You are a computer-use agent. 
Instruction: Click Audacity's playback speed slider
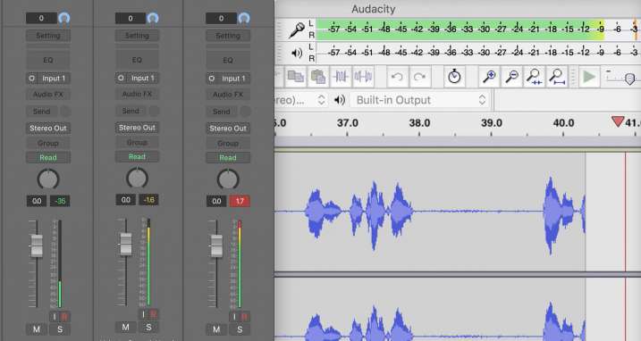pyautogui.click(x=629, y=79)
